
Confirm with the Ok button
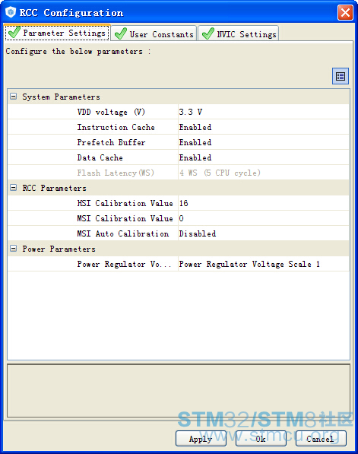261,439
